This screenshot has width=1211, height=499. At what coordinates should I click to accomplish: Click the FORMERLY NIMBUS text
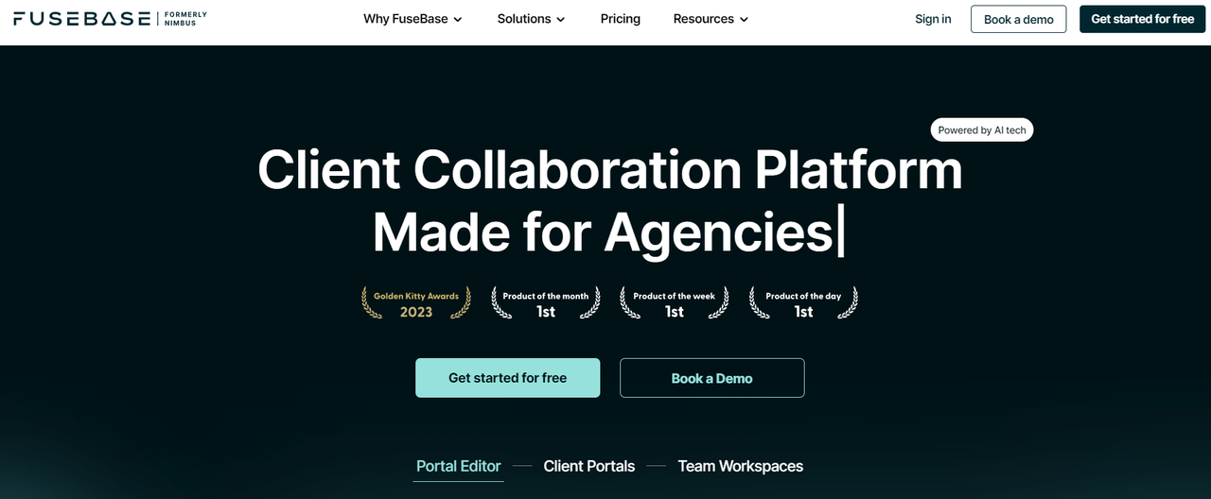[185, 19]
